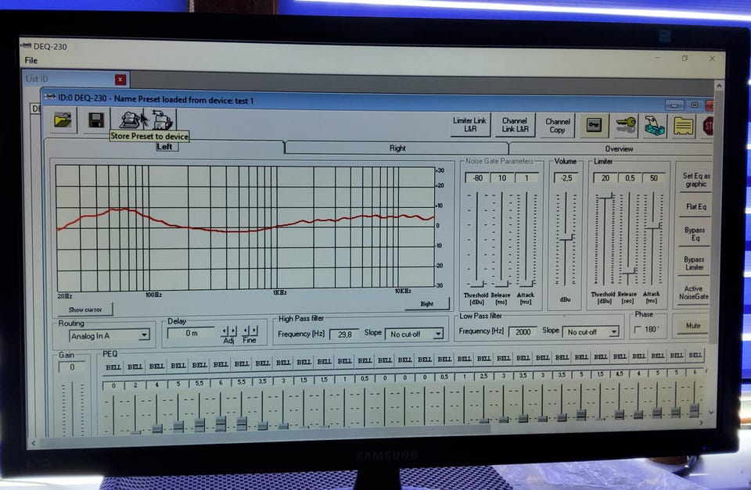The width and height of the screenshot is (751, 490).
Task: Click the teal device icon in toolbar
Action: pos(654,127)
